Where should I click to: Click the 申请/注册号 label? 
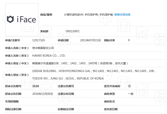(x=13, y=40)
